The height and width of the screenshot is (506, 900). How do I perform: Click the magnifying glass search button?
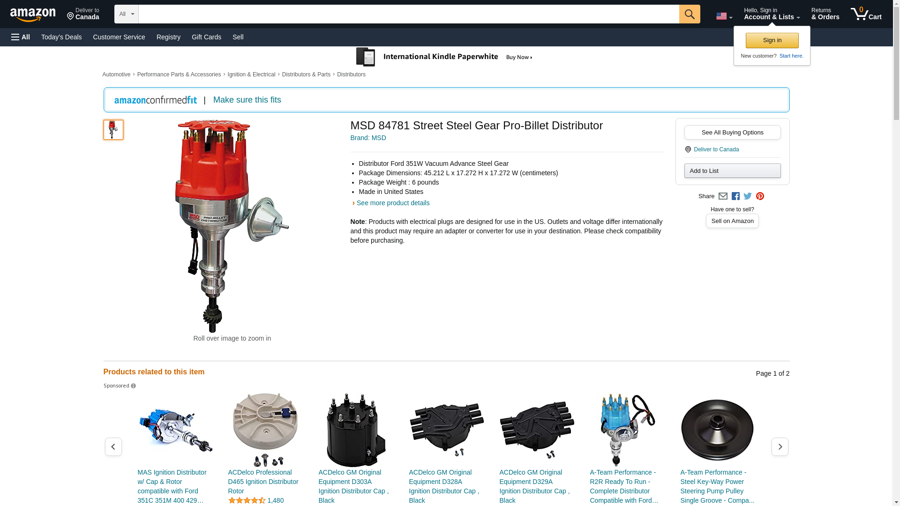click(689, 14)
